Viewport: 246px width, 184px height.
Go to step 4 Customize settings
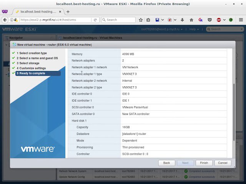tap(31, 68)
